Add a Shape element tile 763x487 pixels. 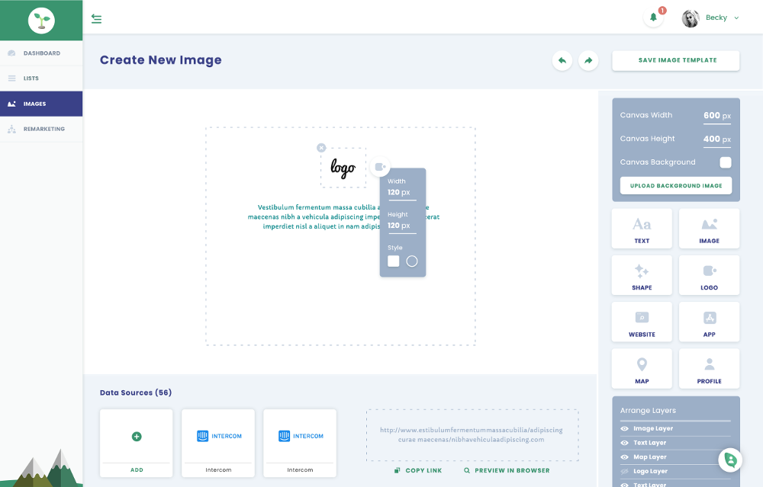(x=642, y=275)
